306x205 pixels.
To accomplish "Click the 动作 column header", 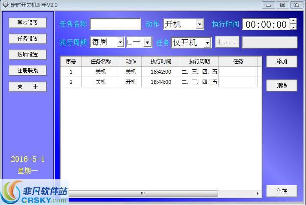I will [131, 62].
